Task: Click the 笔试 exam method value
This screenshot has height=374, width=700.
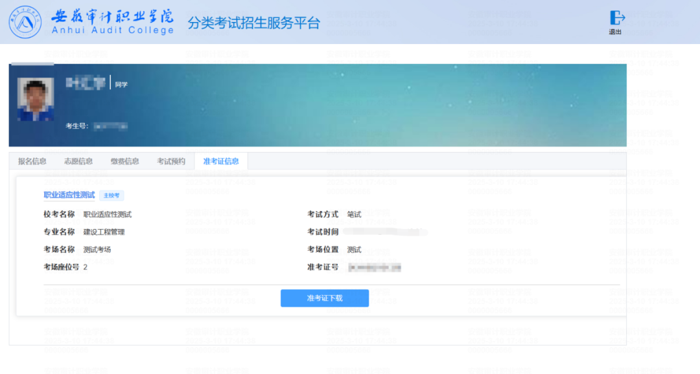Action: point(354,214)
